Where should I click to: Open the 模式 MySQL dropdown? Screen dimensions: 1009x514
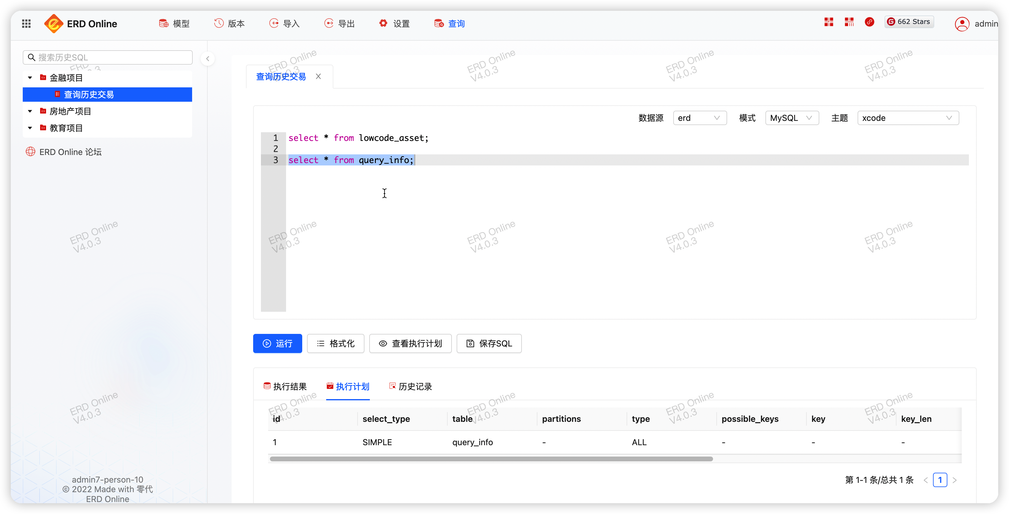click(792, 118)
